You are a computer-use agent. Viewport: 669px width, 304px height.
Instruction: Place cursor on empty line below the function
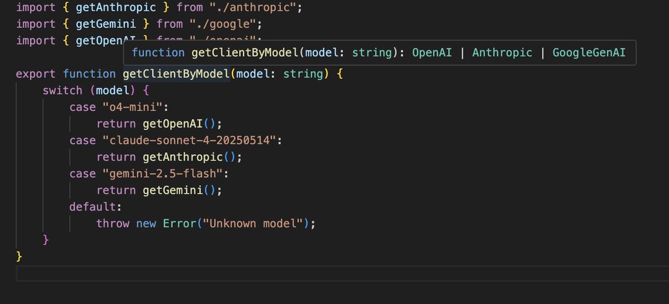(x=342, y=273)
